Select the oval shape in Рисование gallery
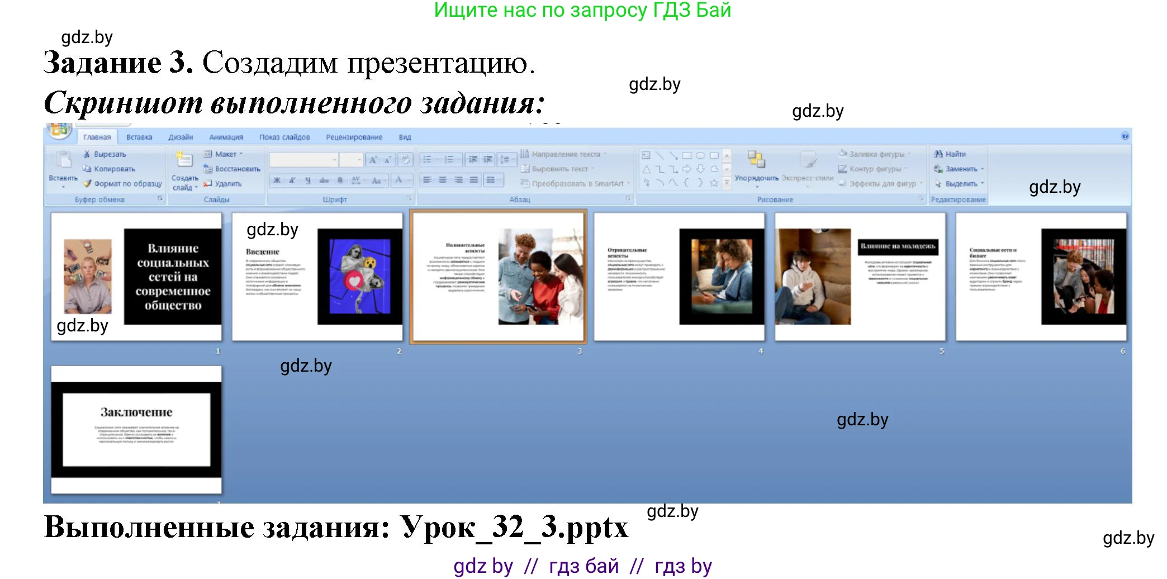This screenshot has height=579, width=1167. point(700,156)
